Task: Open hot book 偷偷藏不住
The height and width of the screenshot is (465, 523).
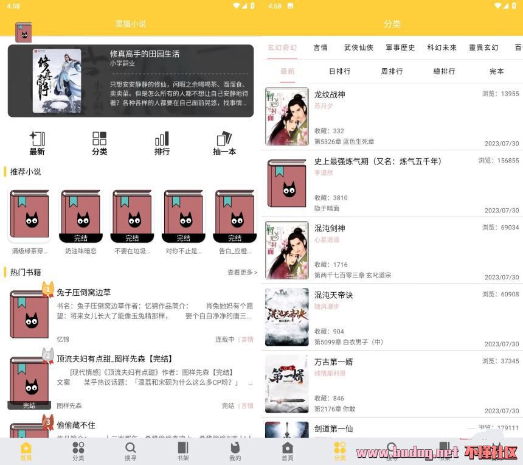Action: click(131, 427)
